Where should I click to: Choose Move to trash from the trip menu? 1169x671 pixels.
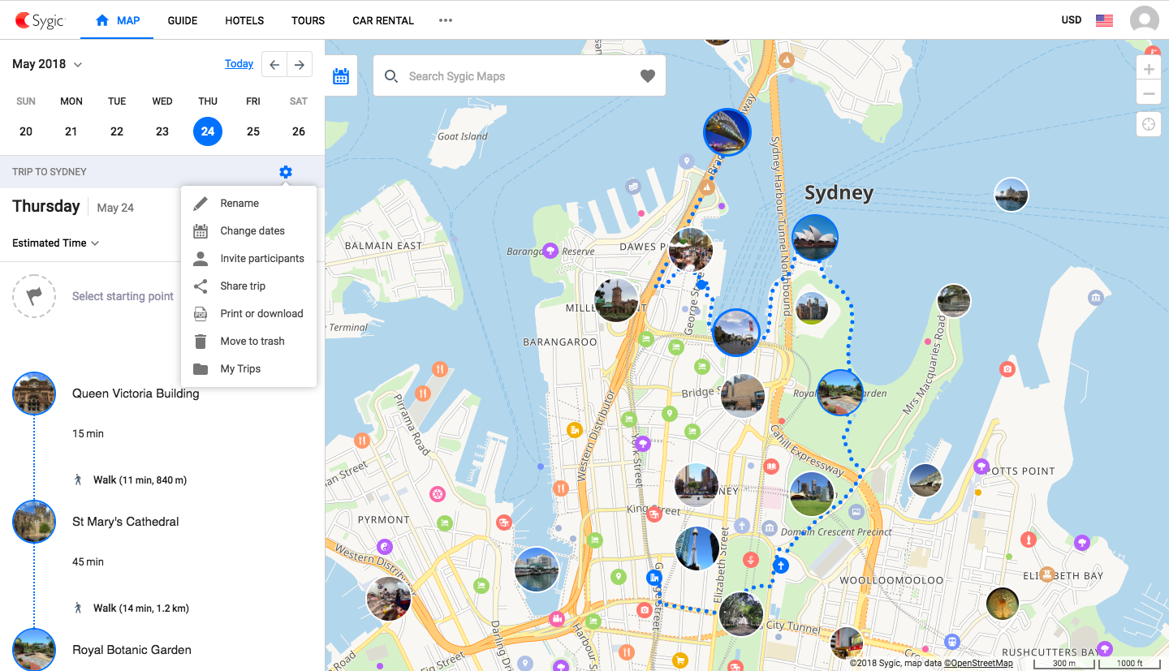[248, 342]
